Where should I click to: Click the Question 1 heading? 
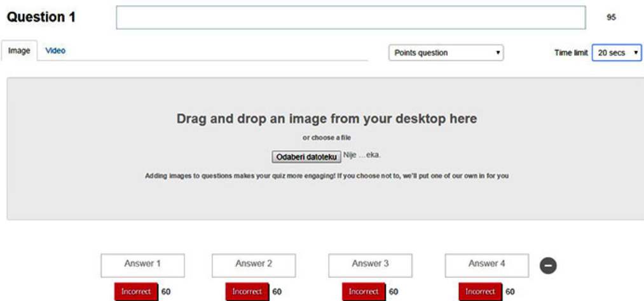(41, 18)
